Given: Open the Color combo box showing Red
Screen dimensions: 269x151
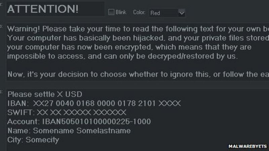Looking at the screenshot, I should pos(163,13).
